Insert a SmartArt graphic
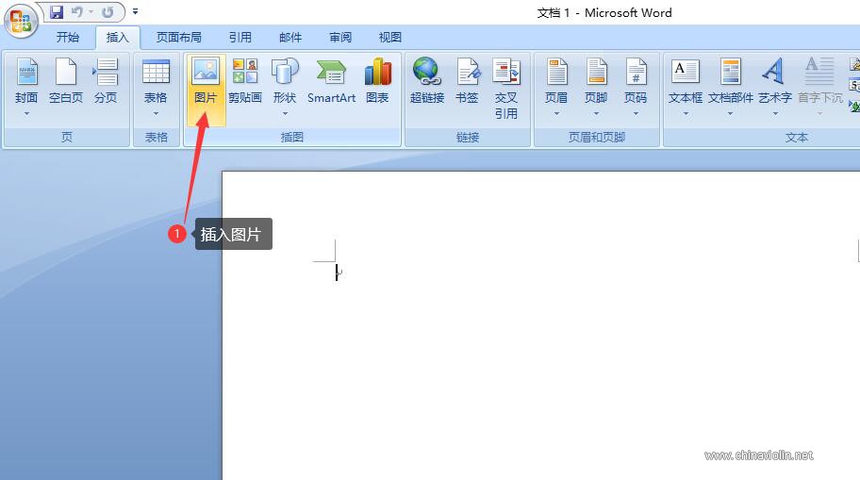Image resolution: width=860 pixels, height=480 pixels. pos(331,81)
